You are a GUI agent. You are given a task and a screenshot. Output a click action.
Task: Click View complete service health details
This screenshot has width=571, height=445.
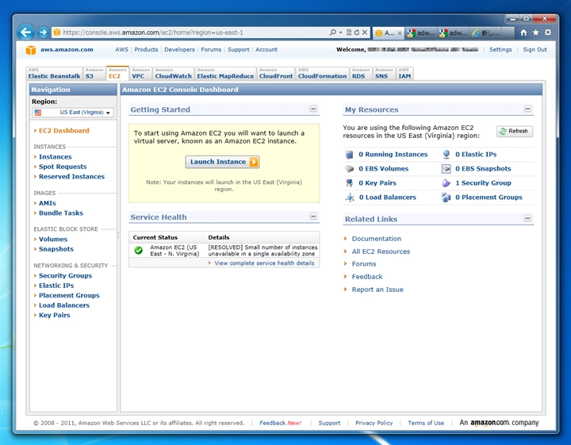coord(264,263)
